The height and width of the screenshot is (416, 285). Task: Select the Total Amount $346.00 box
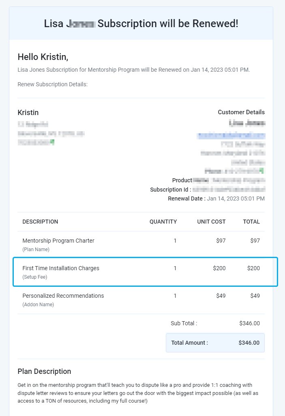pyautogui.click(x=215, y=343)
